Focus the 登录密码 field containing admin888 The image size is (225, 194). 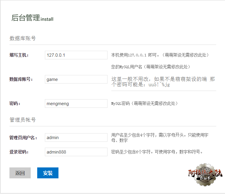coord(76,152)
